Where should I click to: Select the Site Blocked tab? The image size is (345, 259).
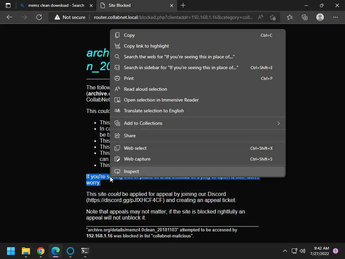pos(136,5)
